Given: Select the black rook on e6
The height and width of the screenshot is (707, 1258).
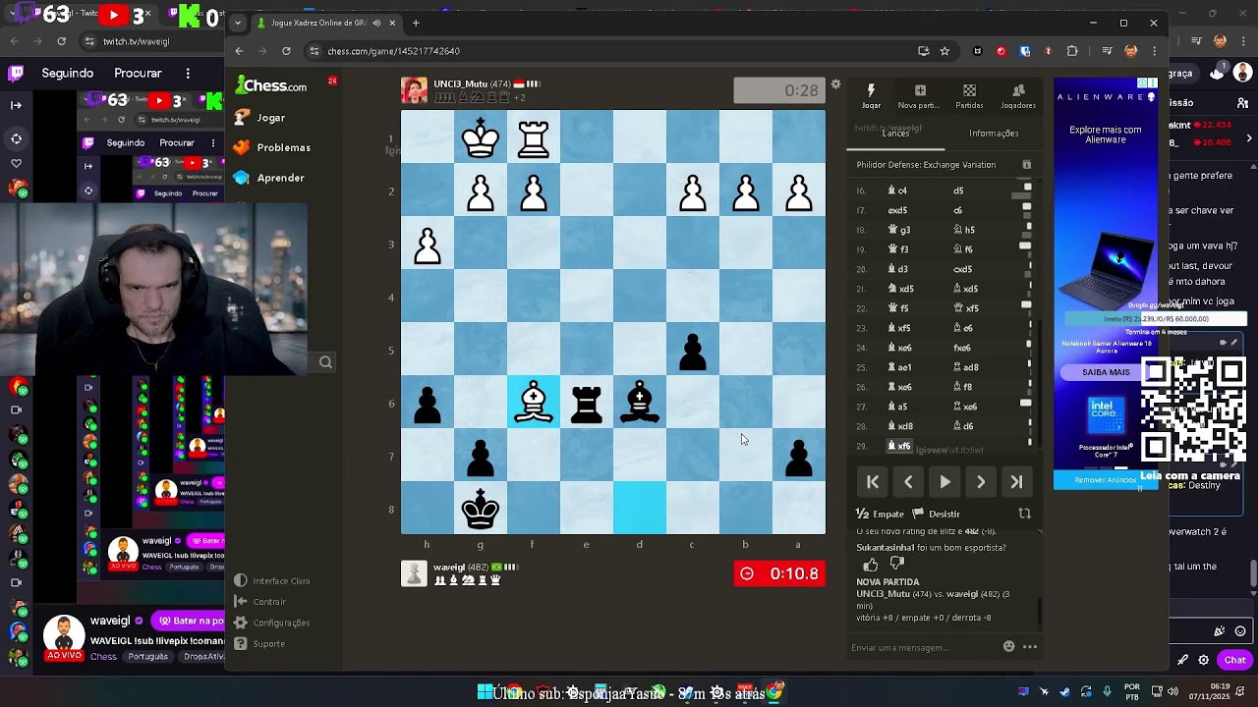Looking at the screenshot, I should (587, 403).
